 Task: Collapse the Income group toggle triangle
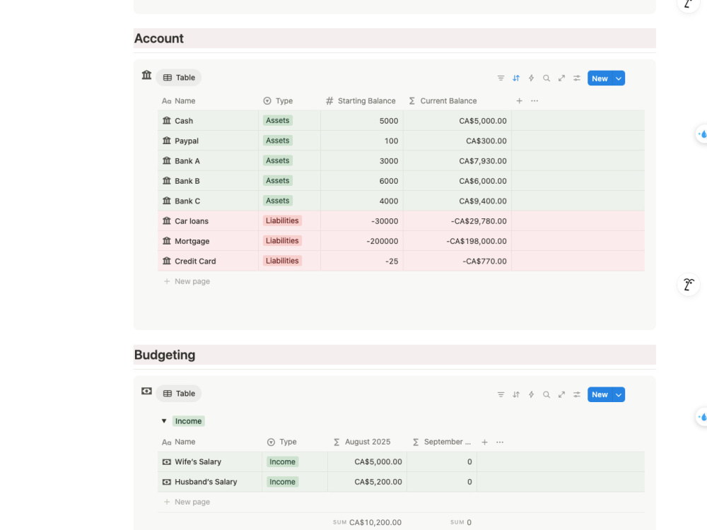tap(164, 421)
